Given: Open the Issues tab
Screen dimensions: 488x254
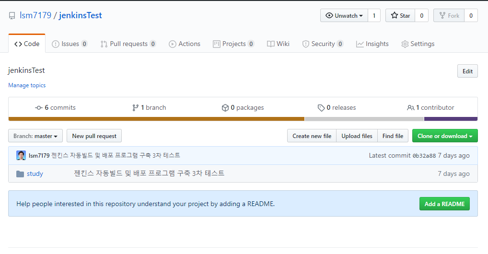Looking at the screenshot, I should (70, 44).
